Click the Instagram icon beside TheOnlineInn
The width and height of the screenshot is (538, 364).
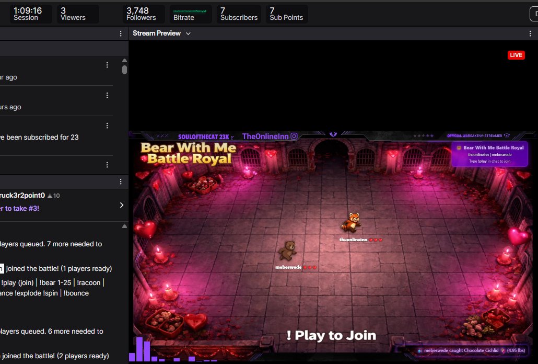pyautogui.click(x=294, y=136)
